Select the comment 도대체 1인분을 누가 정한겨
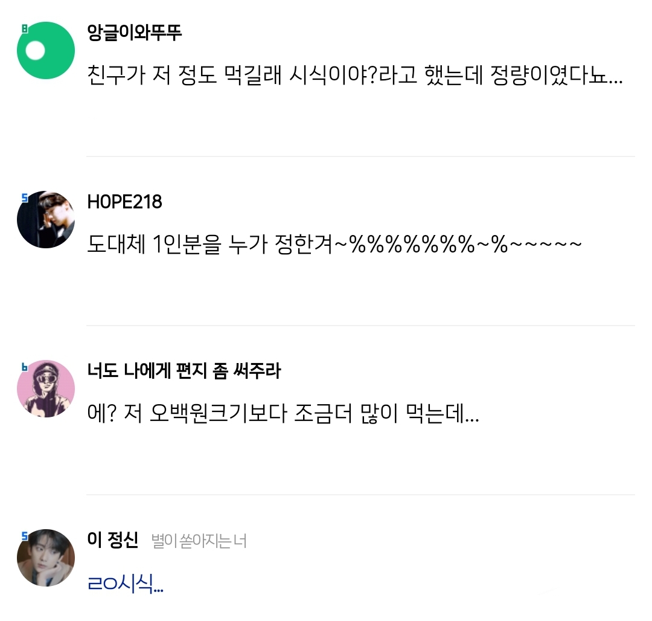The image size is (652, 621). click(x=334, y=246)
